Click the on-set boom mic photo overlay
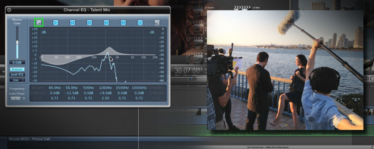Screen dimensions: 374x149 (x=285, y=70)
